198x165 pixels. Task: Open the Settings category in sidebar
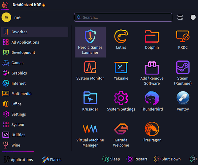click(35, 114)
